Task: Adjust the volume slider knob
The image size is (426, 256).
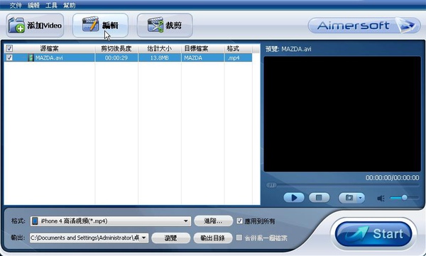Action: [405, 197]
